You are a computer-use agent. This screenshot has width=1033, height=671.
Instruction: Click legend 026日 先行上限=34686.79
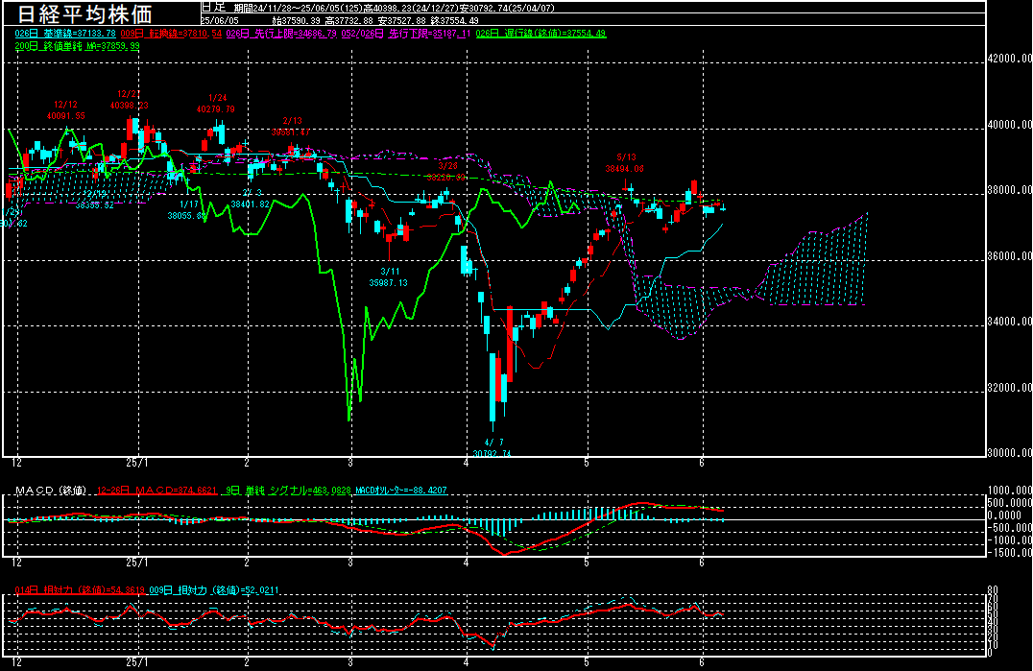point(281,33)
